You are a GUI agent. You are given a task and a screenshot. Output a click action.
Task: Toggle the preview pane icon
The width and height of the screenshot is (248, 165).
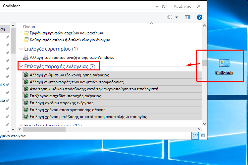pyautogui.click(x=188, y=17)
